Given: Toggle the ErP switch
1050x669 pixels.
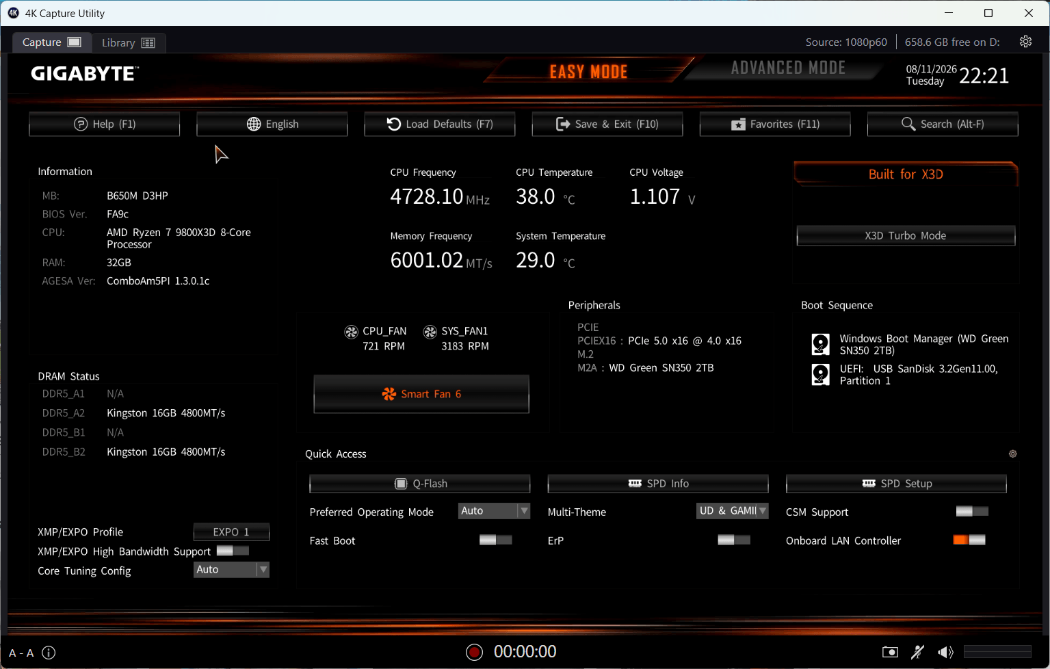Looking at the screenshot, I should click(x=734, y=540).
